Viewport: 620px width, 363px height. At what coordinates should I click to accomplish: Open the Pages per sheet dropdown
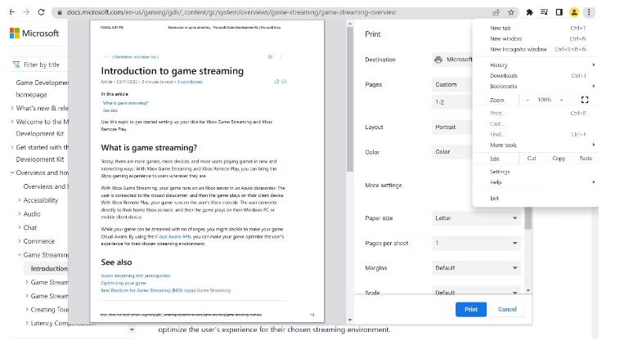(476, 243)
